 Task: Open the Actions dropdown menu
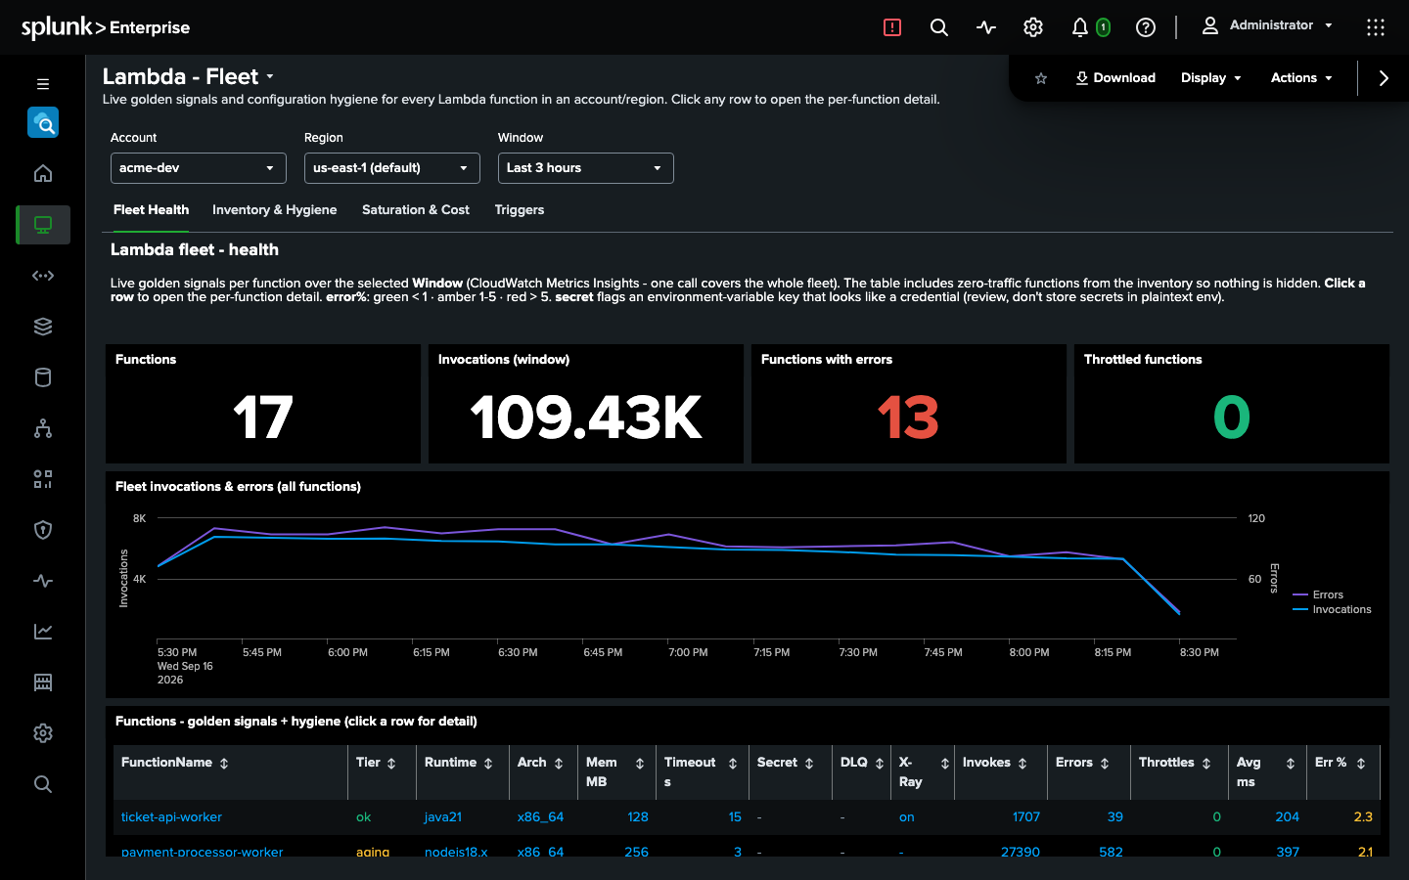tap(1301, 78)
